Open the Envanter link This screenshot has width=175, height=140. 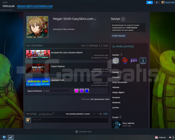116,77
